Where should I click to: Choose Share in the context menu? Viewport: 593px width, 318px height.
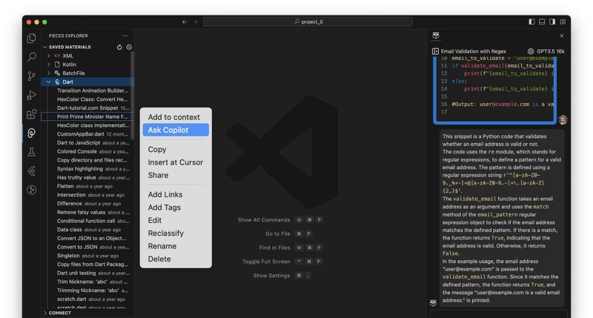[176, 175]
